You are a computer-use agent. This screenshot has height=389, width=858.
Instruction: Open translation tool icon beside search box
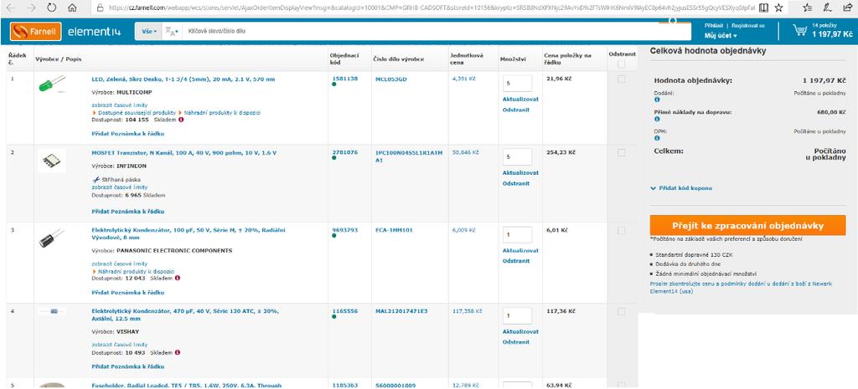point(172,32)
